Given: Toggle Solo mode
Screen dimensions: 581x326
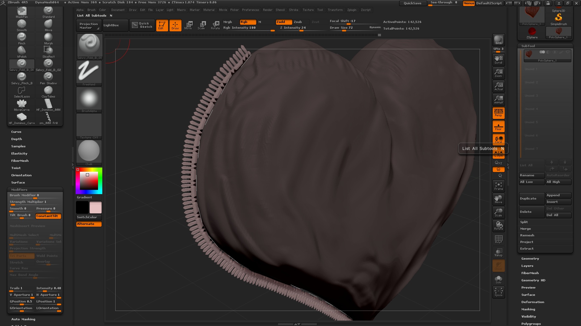Looking at the screenshot, I should pyautogui.click(x=498, y=279).
